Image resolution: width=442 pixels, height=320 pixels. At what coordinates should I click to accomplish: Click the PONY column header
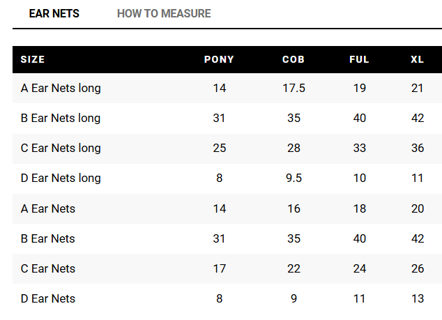click(219, 59)
